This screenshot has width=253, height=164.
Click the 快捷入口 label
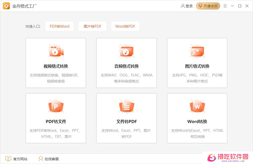tap(33, 26)
